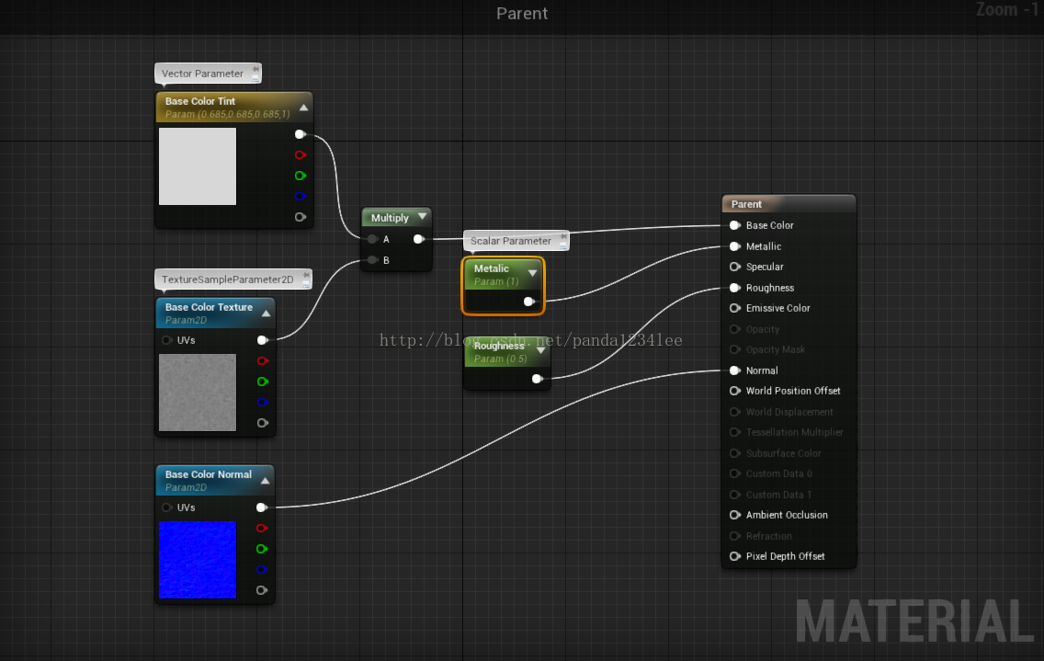The width and height of the screenshot is (1044, 661).
Task: Select the Parent material output node title
Action: point(746,205)
